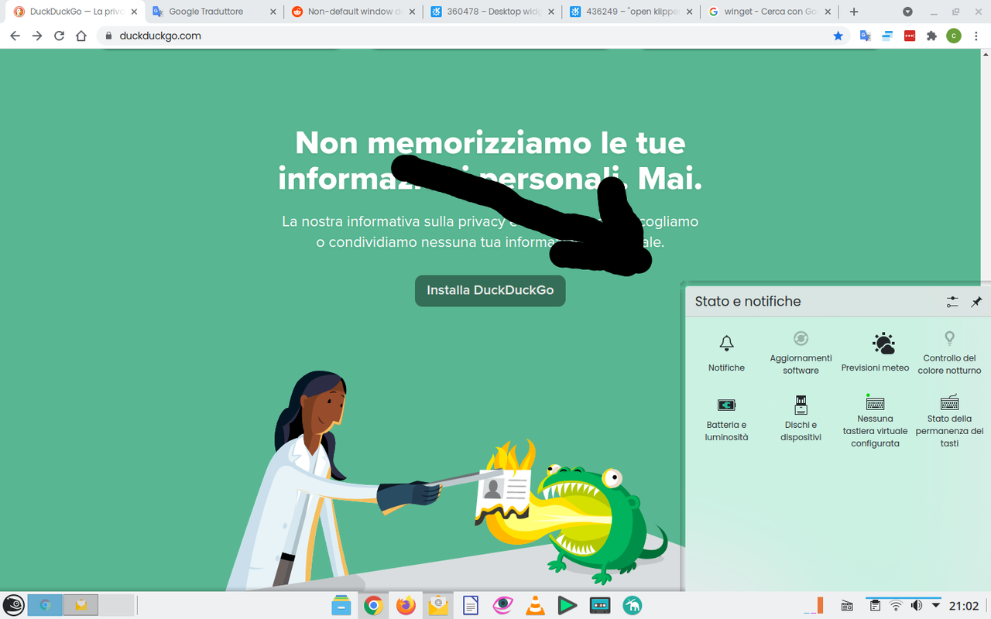Open the blue windows extension icon
991x619 pixels.
[887, 36]
